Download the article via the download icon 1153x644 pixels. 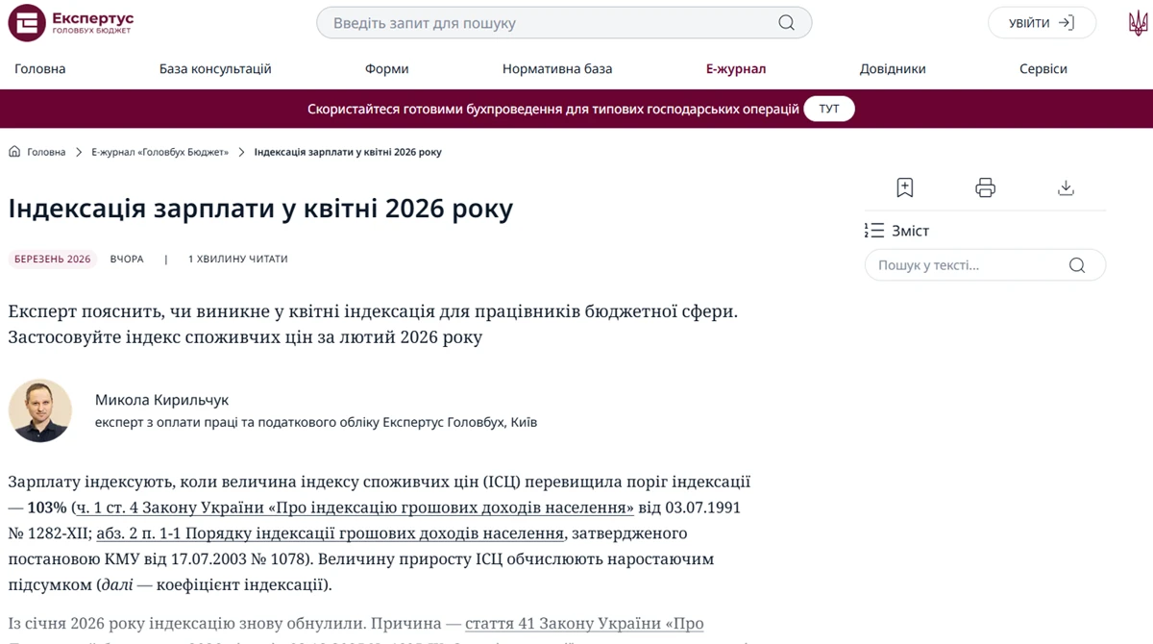coord(1066,187)
